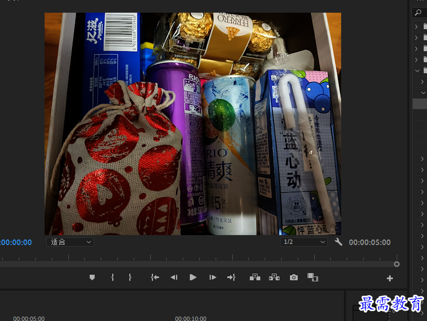Viewport: 427px width, 321px height.
Task: Step forward one frame
Action: click(x=213, y=278)
